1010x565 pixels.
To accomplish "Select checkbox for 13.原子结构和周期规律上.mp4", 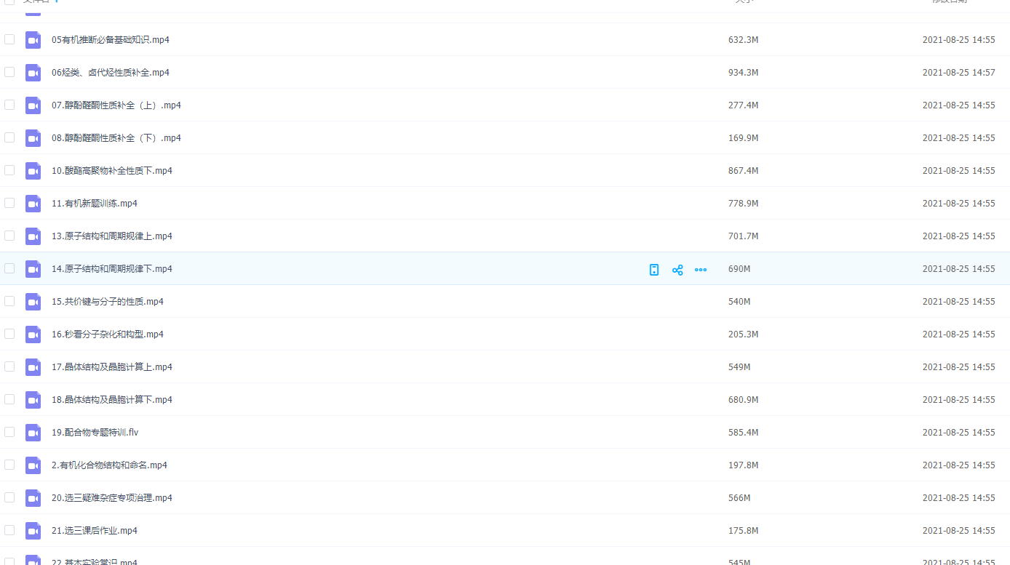I will click(x=9, y=236).
